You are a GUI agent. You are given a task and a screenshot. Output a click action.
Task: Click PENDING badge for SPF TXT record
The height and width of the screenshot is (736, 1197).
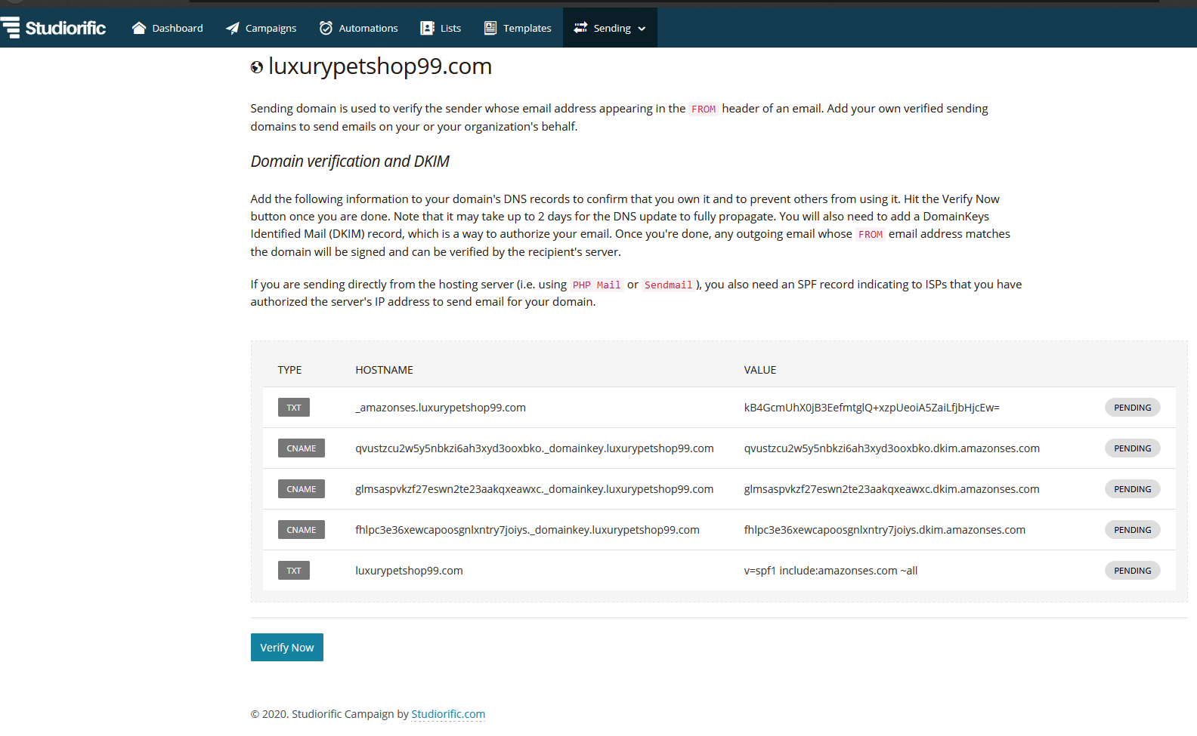1133,571
